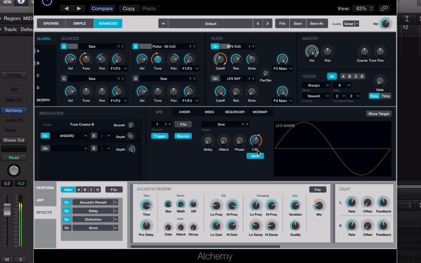Image resolution: width=421 pixels, height=263 pixels.
Task: Toggle the Distortion effect On button
Action: click(x=67, y=220)
